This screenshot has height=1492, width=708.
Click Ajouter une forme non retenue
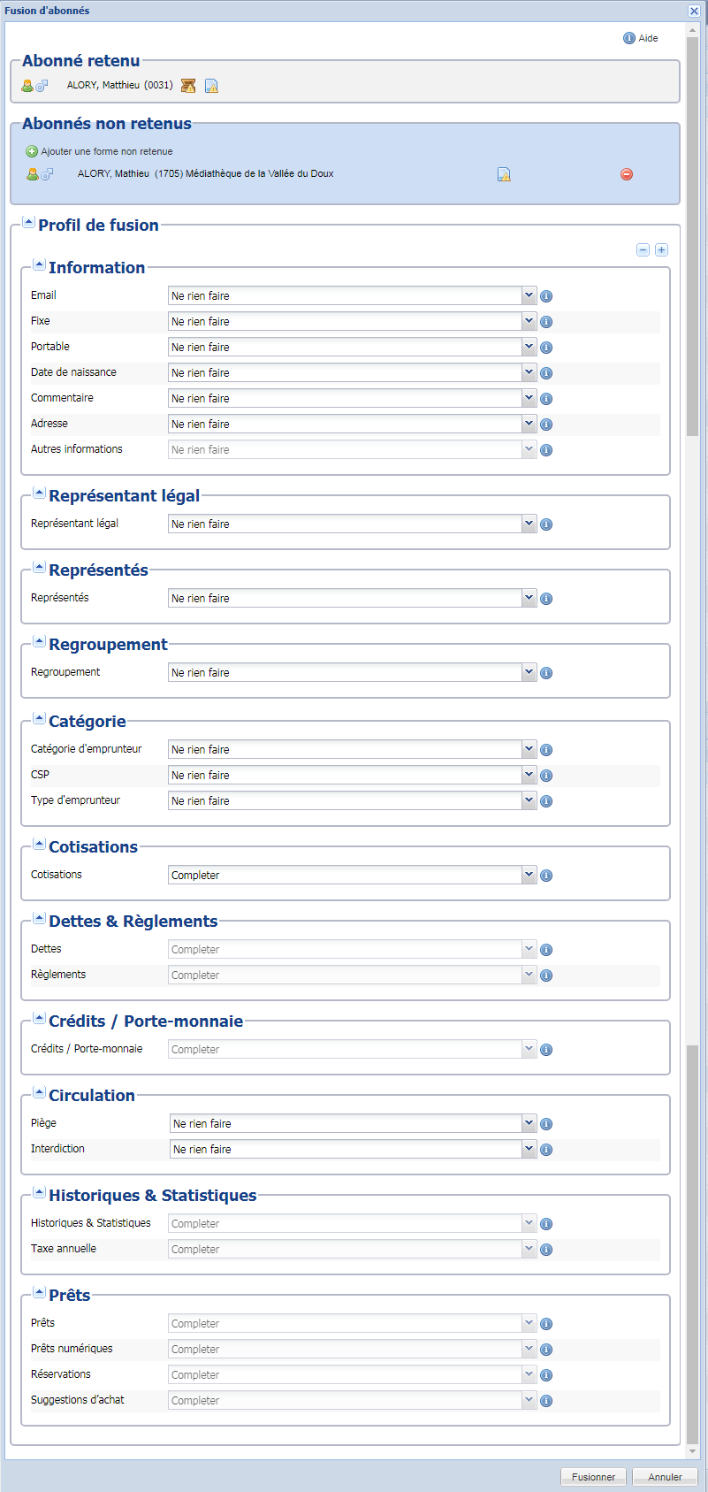pos(107,151)
